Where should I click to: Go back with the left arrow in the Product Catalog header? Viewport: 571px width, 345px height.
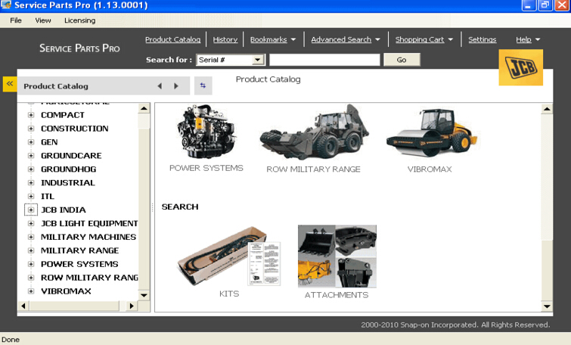click(x=160, y=86)
